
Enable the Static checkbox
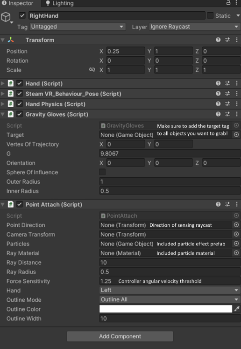tap(210, 15)
